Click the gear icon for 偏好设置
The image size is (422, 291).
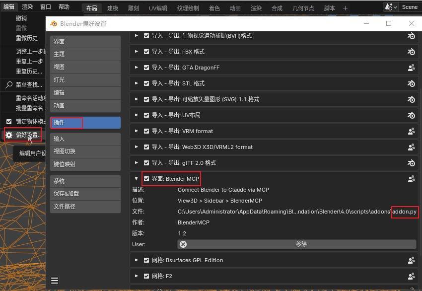point(9,135)
